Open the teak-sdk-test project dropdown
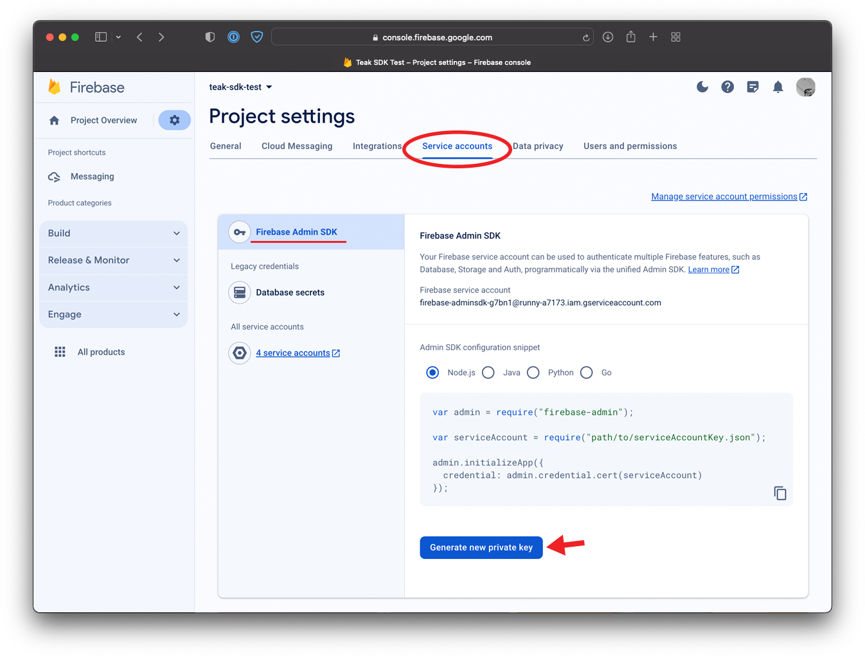 (x=240, y=87)
